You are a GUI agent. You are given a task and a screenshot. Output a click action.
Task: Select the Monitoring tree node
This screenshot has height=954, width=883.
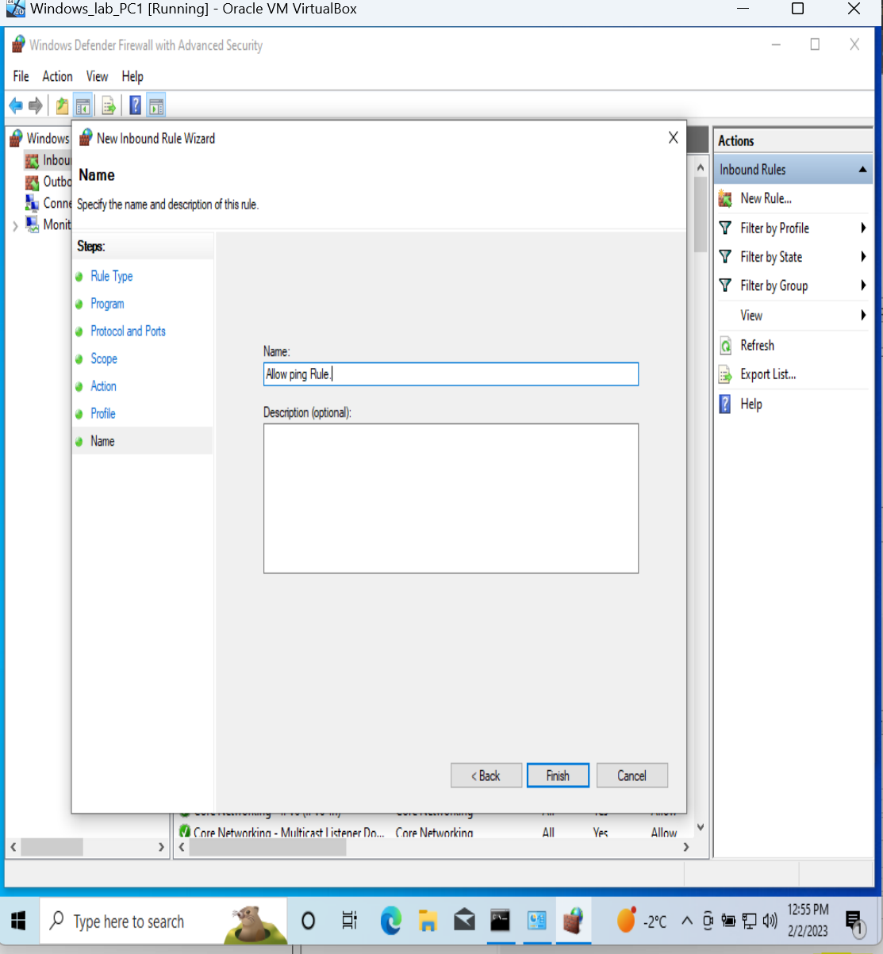48,224
